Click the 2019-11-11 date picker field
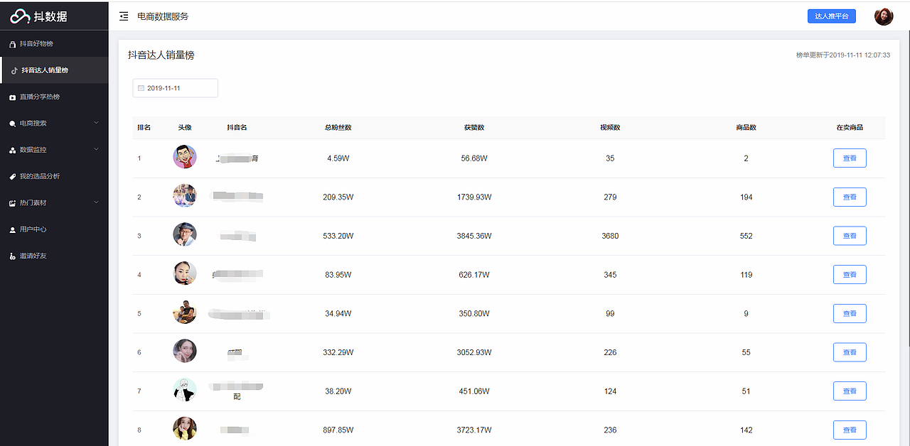910x446 pixels. 175,88
